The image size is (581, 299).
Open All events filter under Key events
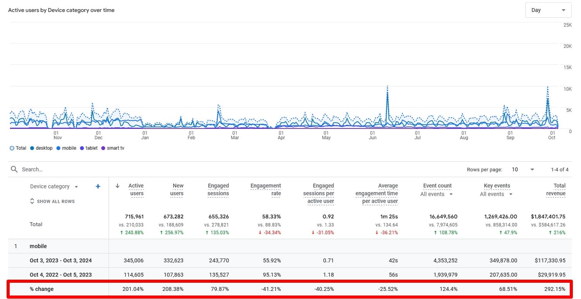pos(496,194)
